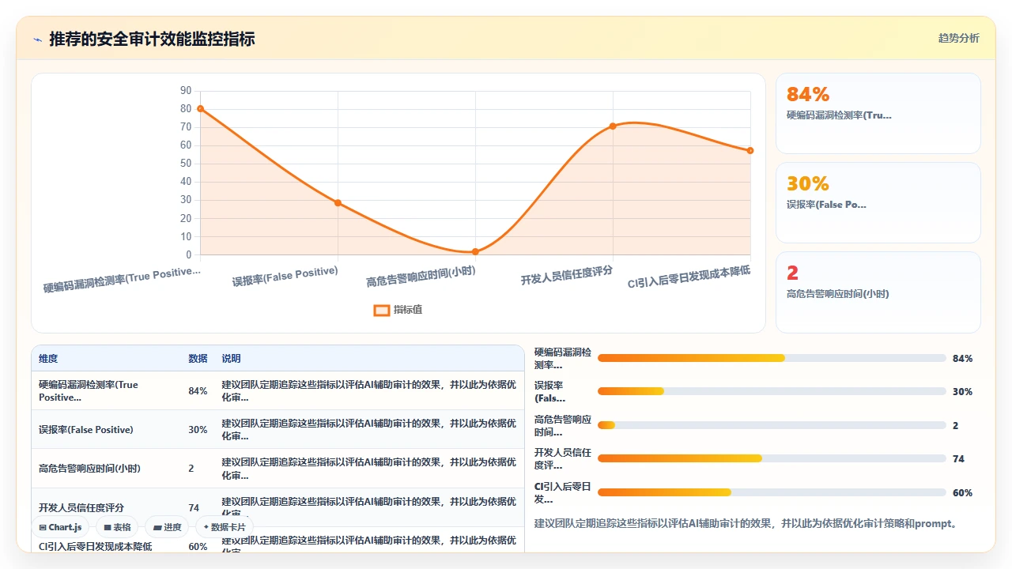The height and width of the screenshot is (569, 1012).
Task: Select table cell CI引入后零日发现成本降低
Action: (106, 546)
